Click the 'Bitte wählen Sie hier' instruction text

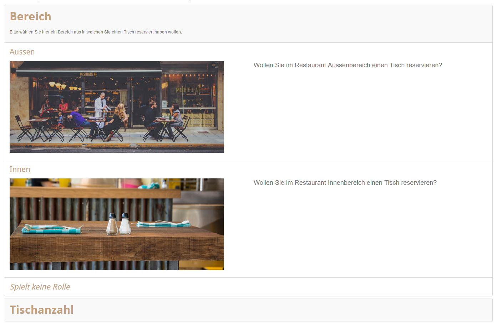(x=96, y=32)
